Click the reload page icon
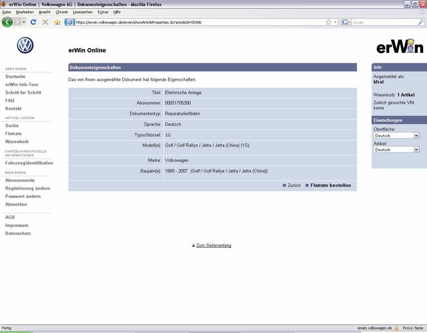427x333 pixels. pyautogui.click(x=33, y=22)
